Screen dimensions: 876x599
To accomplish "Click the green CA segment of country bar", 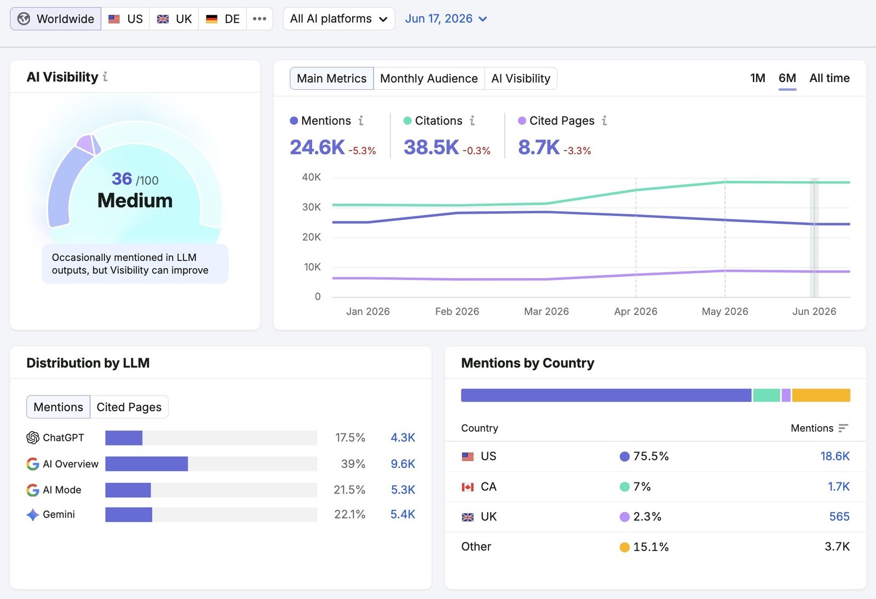I will [x=766, y=396].
